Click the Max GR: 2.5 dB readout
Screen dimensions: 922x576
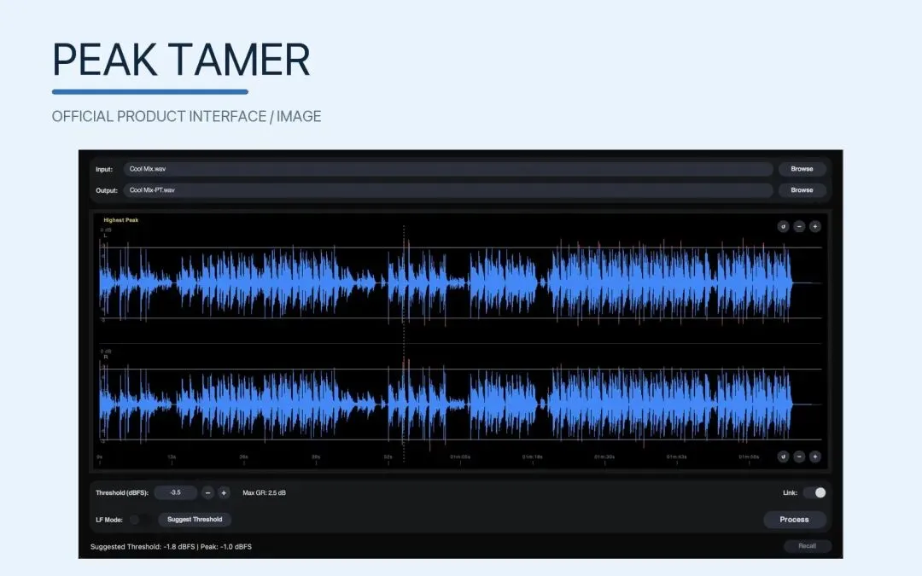pyautogui.click(x=264, y=492)
